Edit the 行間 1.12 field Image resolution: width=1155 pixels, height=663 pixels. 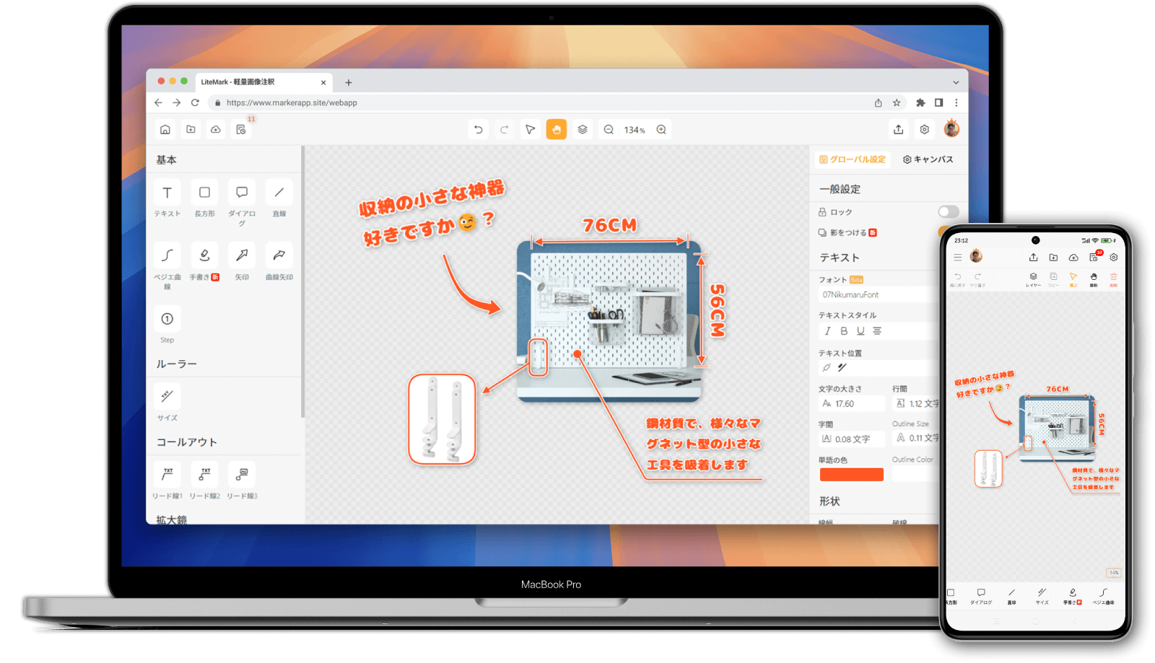915,403
